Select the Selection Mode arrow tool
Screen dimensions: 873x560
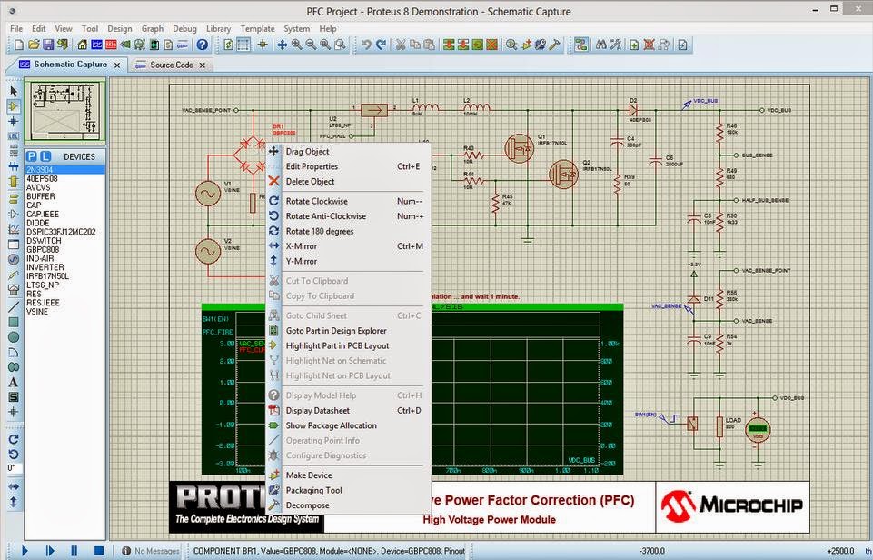coord(13,91)
